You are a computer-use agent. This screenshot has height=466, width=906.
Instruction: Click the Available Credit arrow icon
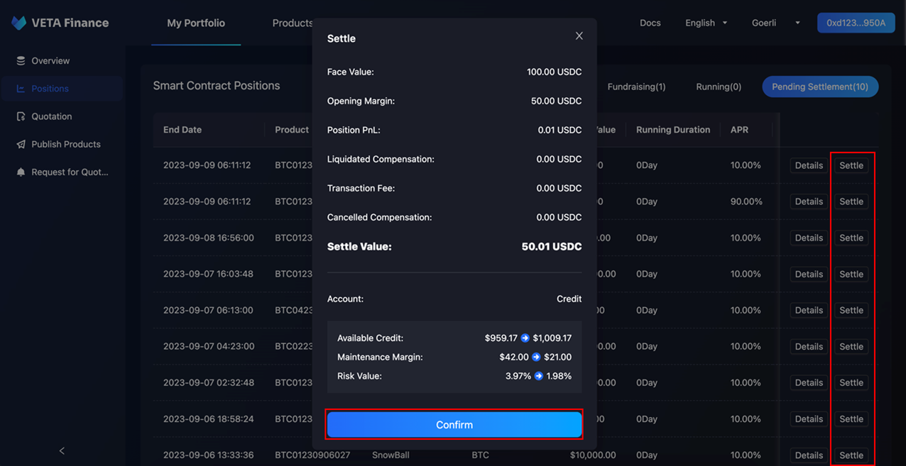coord(525,338)
